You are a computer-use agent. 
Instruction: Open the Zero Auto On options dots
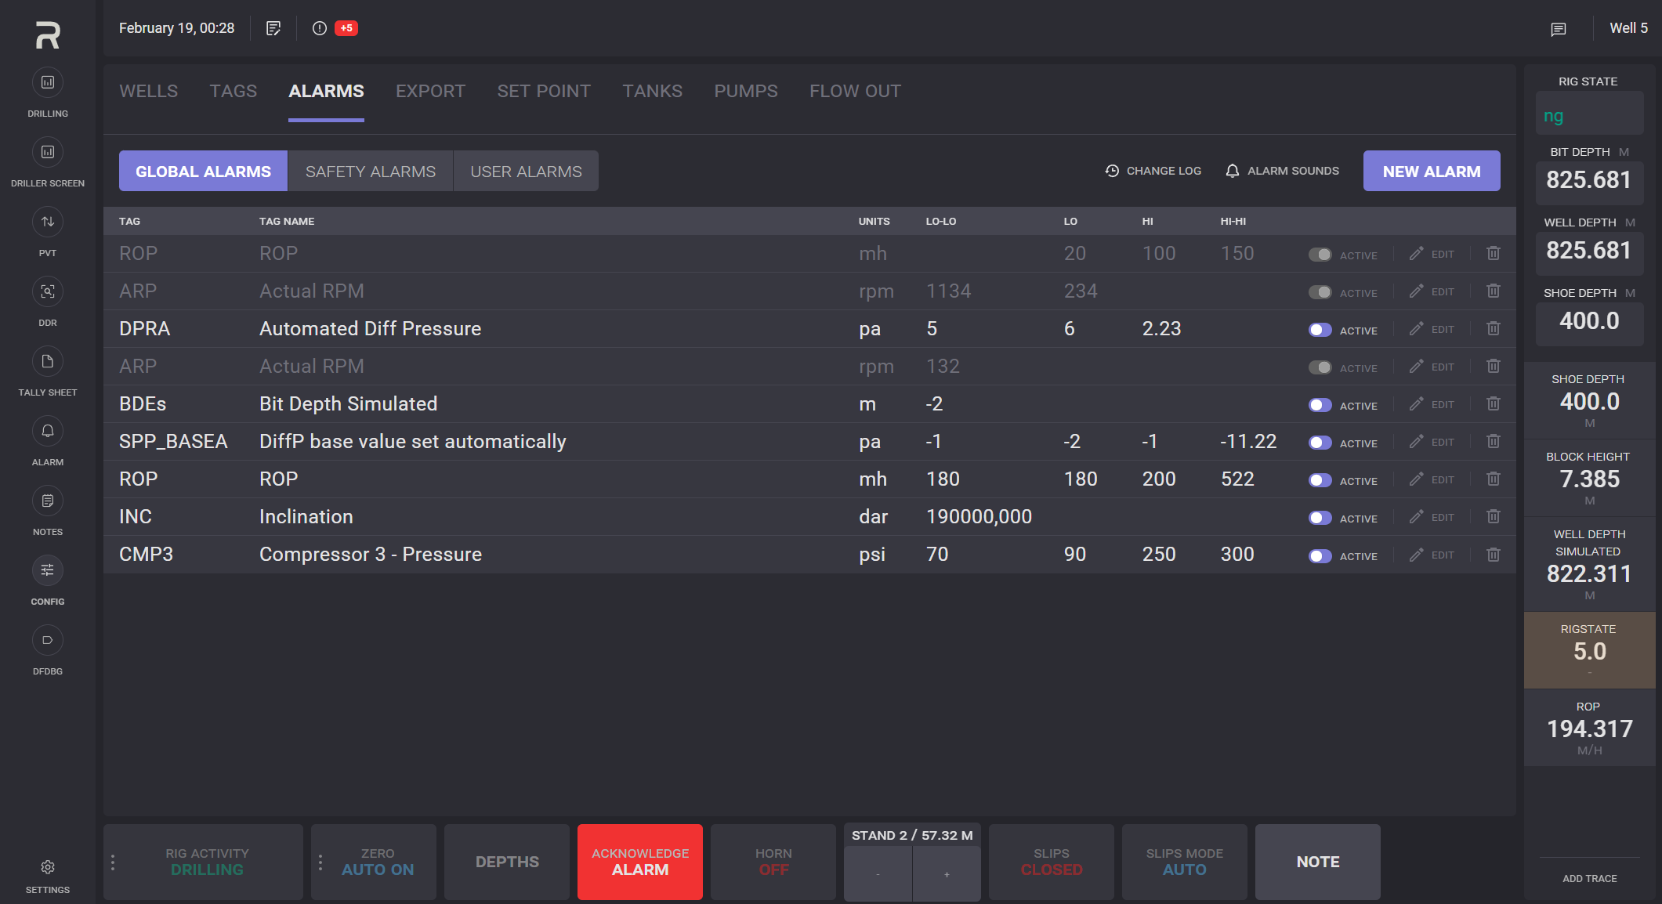(x=320, y=862)
